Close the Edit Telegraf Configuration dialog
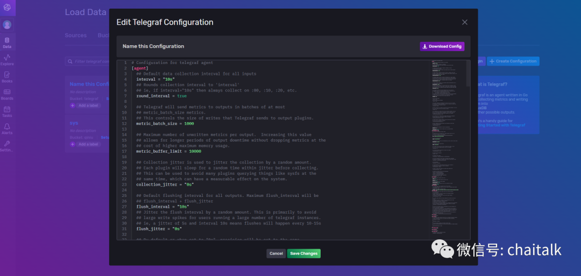The image size is (581, 276). (x=465, y=22)
